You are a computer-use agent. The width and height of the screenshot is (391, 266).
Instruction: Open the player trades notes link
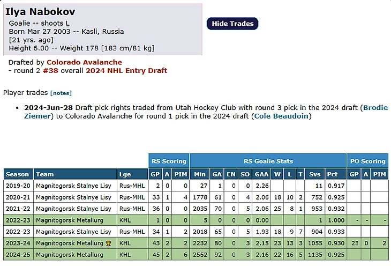coord(61,93)
